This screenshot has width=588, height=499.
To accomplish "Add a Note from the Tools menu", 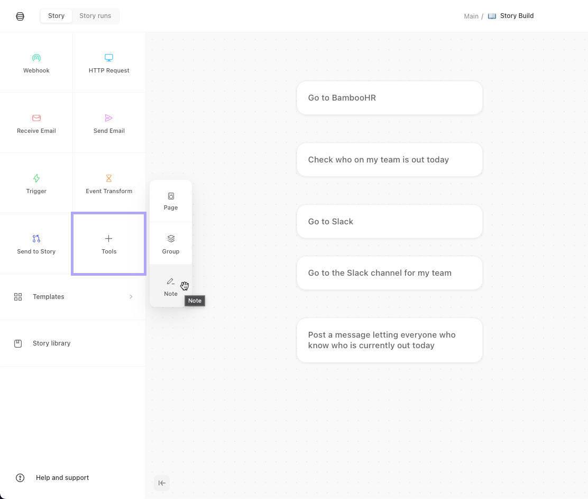I will tap(170, 286).
